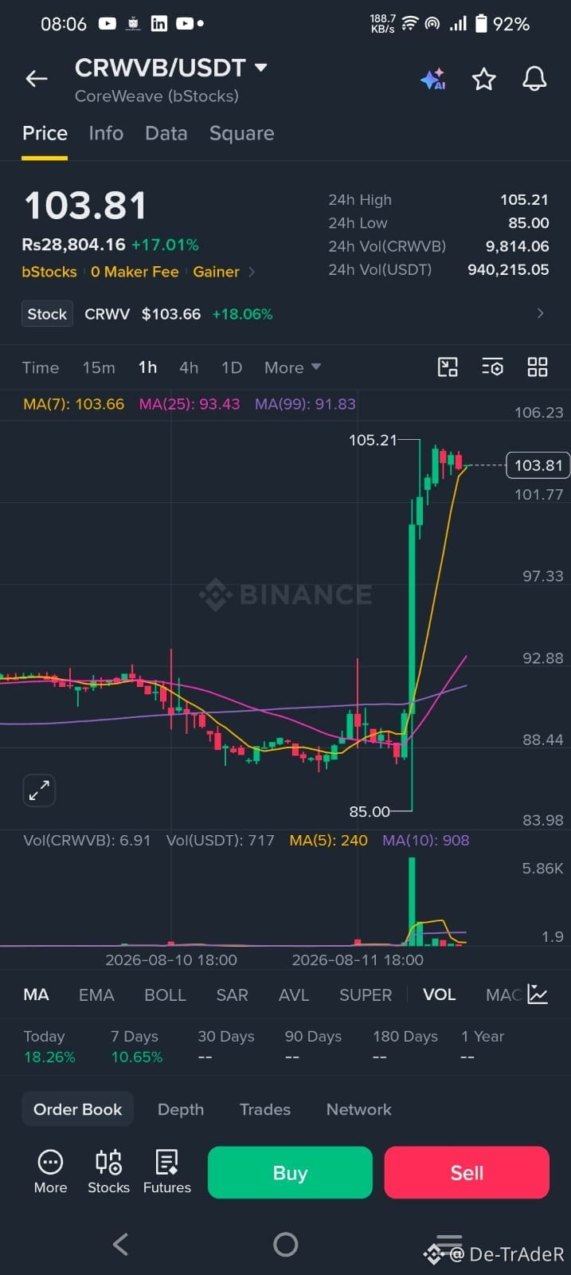This screenshot has height=1275, width=571.
Task: Switch to the Depth tab
Action: [x=181, y=1109]
